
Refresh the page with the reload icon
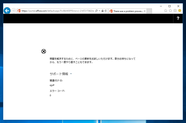106,11
